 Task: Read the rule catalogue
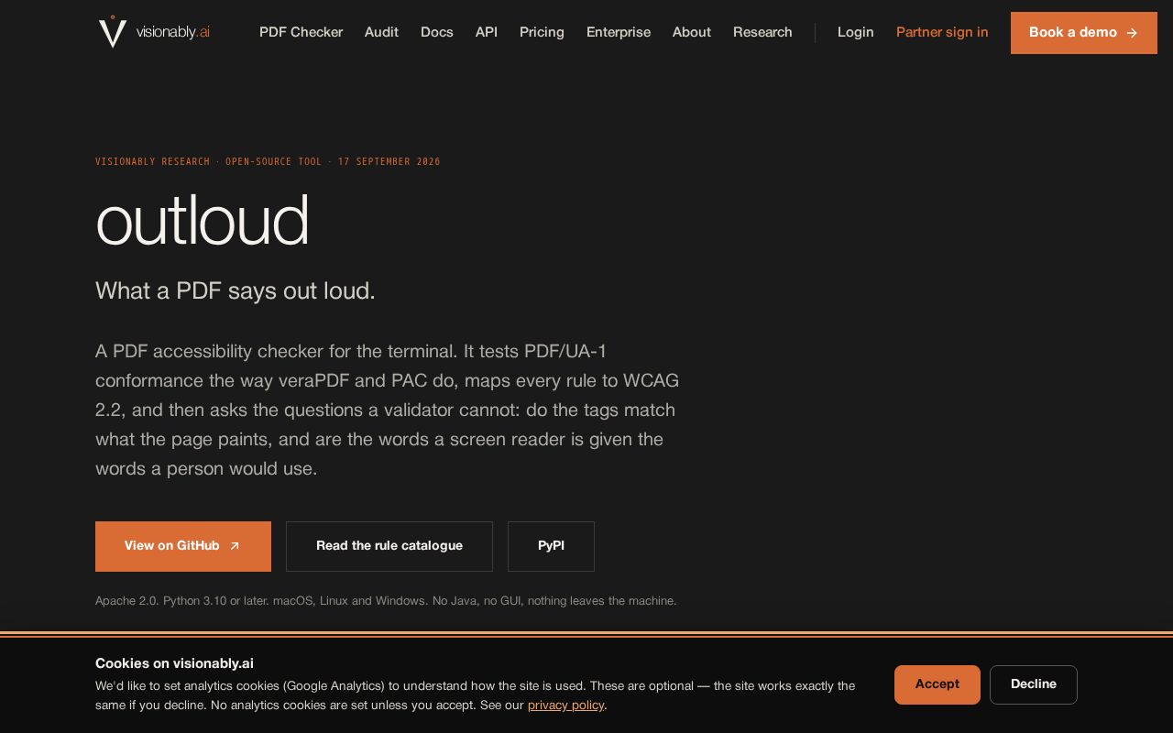tap(389, 546)
